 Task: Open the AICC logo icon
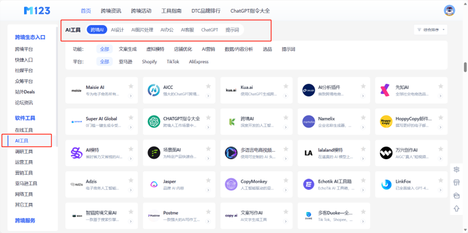[x=154, y=90]
